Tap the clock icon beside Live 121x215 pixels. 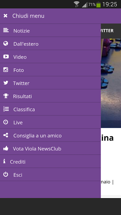tap(6, 122)
